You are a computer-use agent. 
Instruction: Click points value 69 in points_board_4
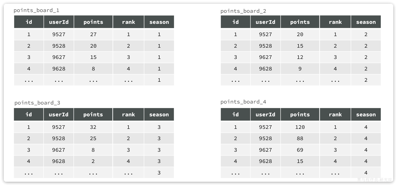[300, 150]
